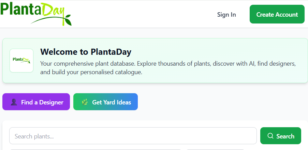Viewport: 308px width, 150px height.
Task: Open the wide filter box below search field
Action: pos(96,149)
